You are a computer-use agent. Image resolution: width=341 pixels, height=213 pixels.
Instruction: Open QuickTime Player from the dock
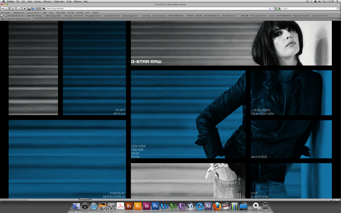click(199, 206)
